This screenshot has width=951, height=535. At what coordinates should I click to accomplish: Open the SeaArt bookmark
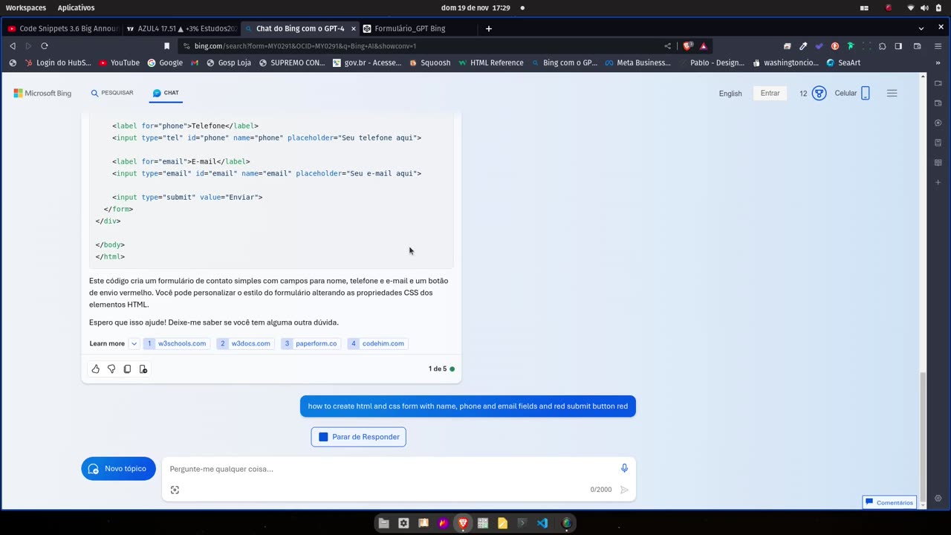[843, 63]
